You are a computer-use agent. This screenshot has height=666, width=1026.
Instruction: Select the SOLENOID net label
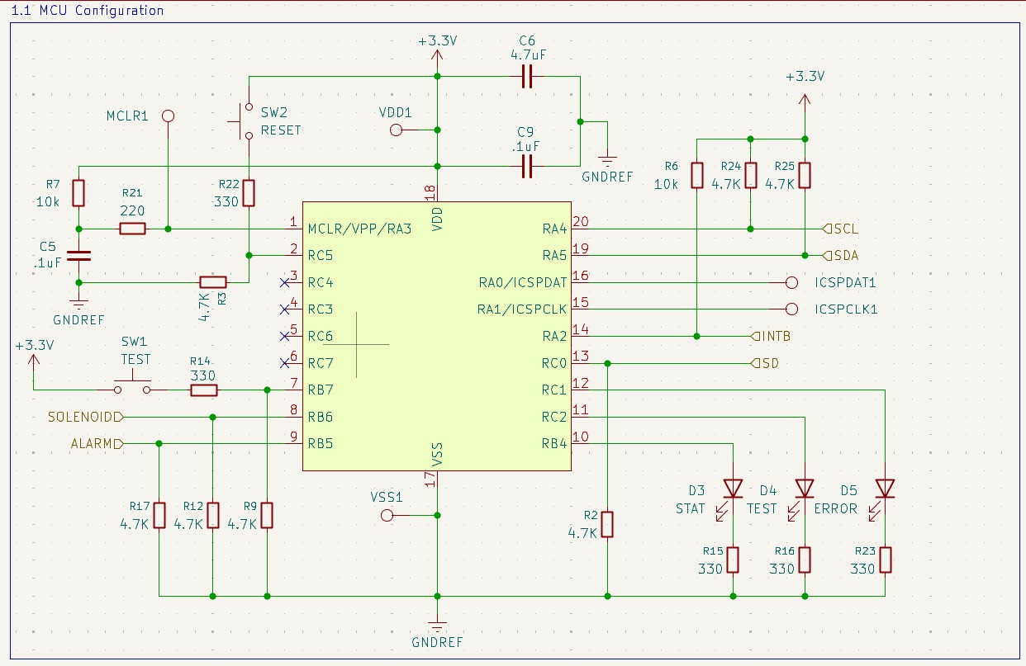(85, 417)
